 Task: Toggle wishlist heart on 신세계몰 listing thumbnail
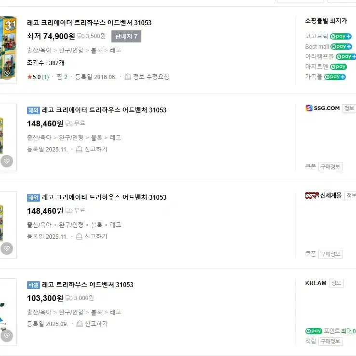click(7, 248)
